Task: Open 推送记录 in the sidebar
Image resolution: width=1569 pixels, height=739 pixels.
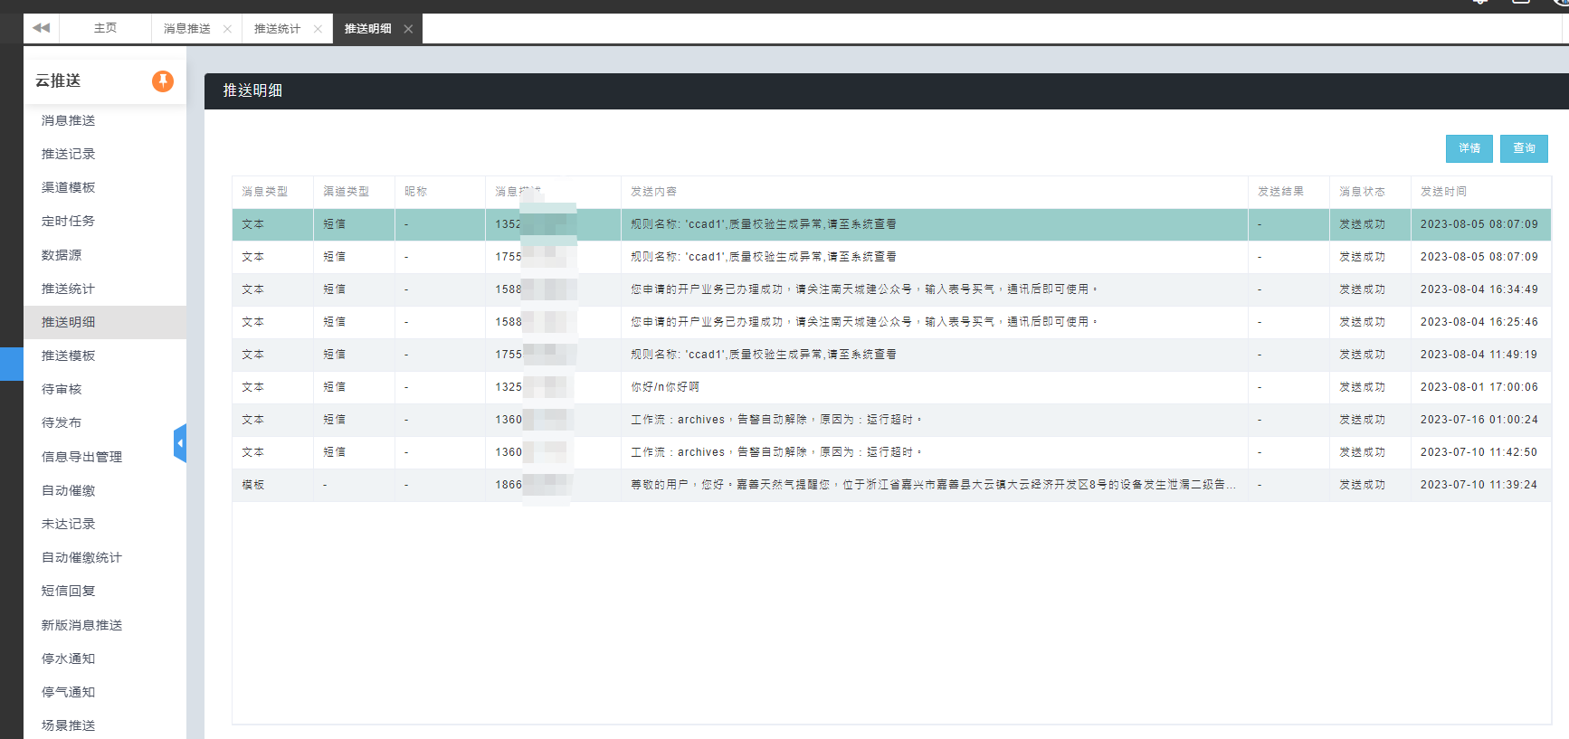Action: click(x=105, y=154)
